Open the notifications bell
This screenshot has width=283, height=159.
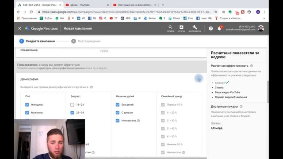click(x=219, y=28)
